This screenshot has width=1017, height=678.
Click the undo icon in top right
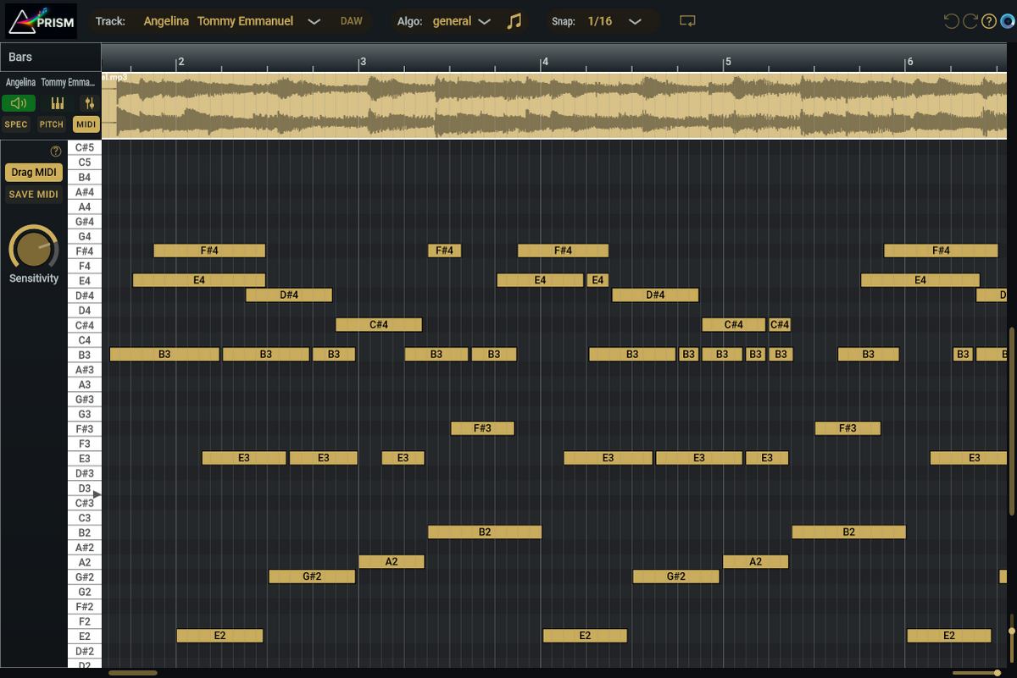pos(952,21)
